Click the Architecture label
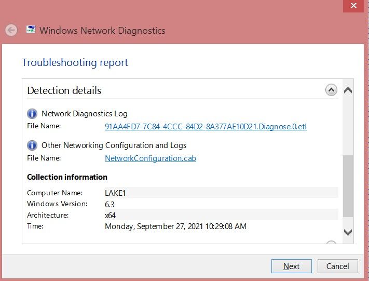 pos(48,215)
